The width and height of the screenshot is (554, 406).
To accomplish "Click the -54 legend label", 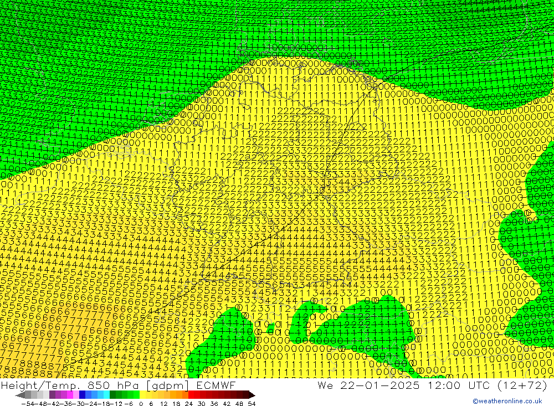I will 28,404.
